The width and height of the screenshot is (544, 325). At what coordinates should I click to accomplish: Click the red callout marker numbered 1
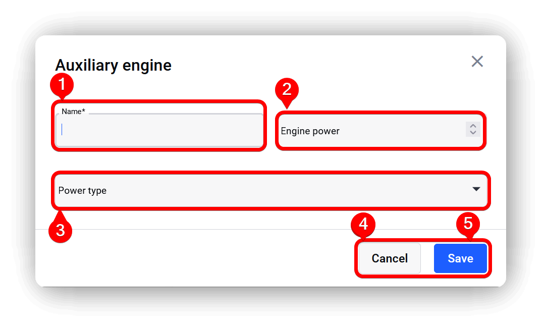click(x=62, y=84)
